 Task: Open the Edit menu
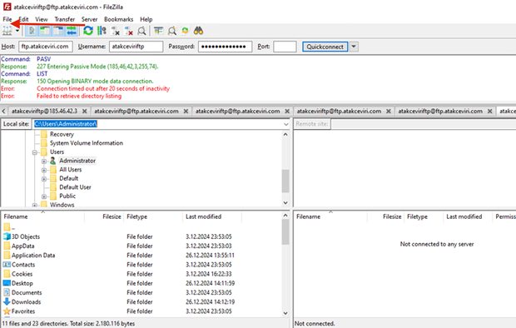23,19
